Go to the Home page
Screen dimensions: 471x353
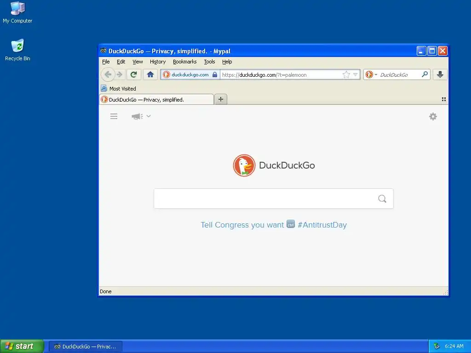coord(150,74)
